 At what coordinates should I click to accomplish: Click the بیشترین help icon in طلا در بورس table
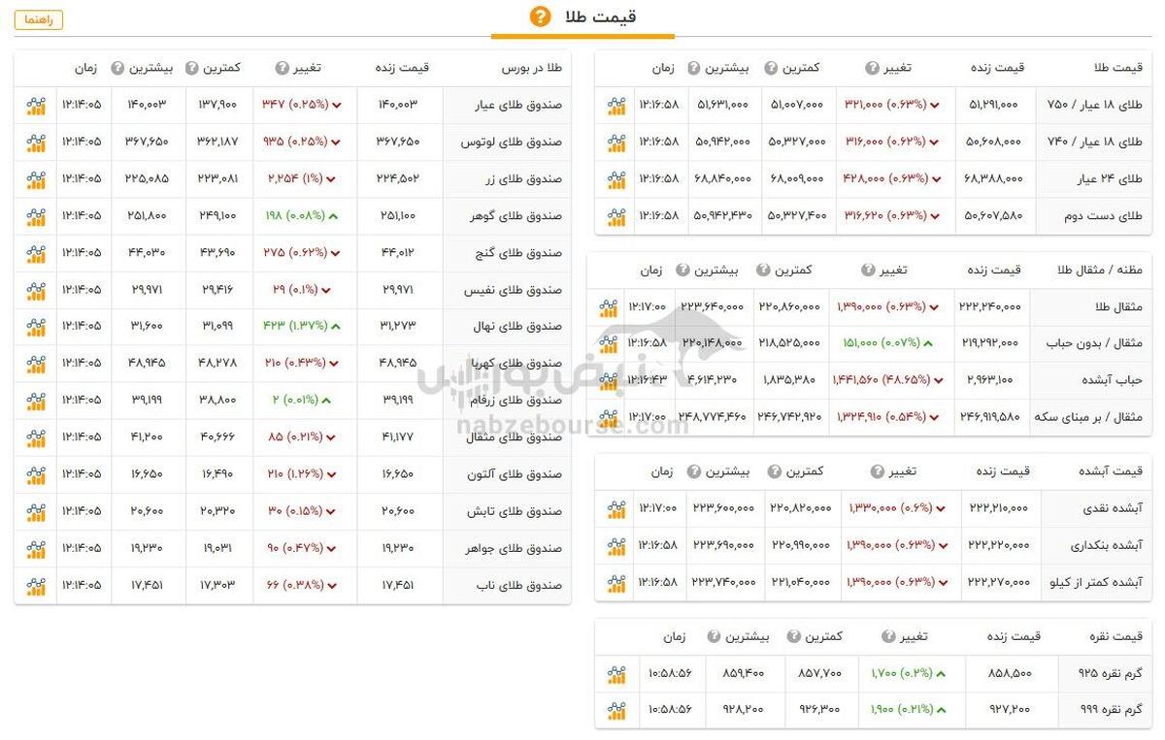click(x=117, y=68)
